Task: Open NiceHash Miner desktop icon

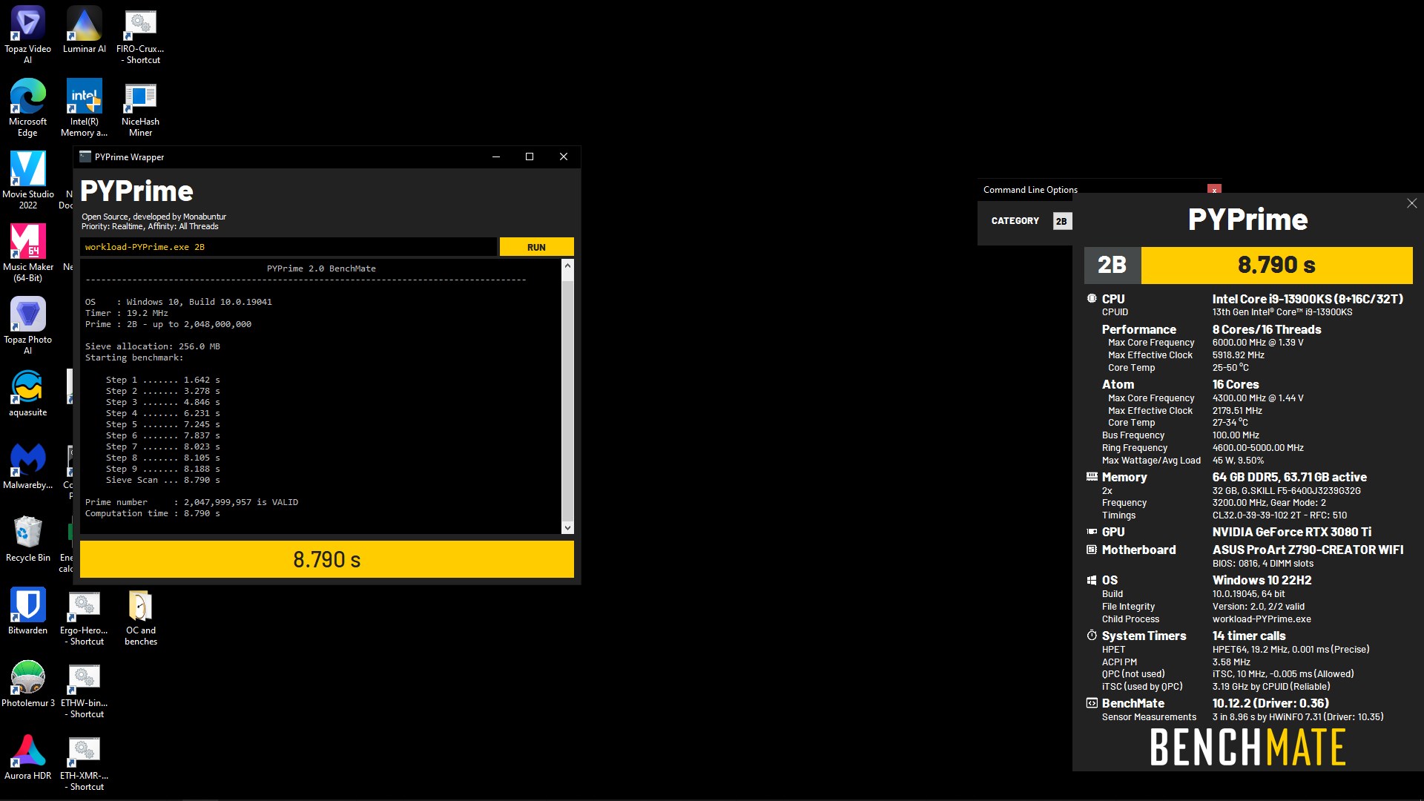Action: [140, 108]
